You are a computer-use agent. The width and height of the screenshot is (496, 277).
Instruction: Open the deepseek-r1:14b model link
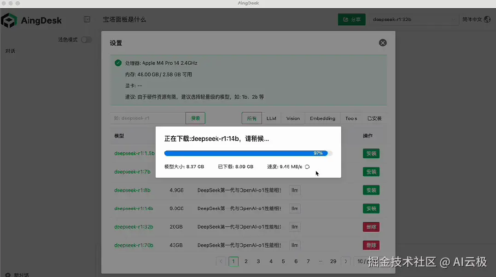point(134,208)
